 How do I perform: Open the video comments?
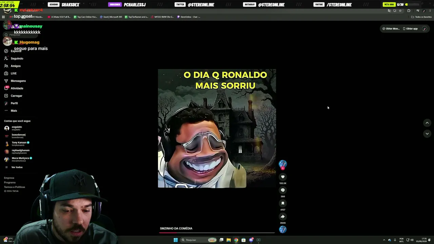283,190
